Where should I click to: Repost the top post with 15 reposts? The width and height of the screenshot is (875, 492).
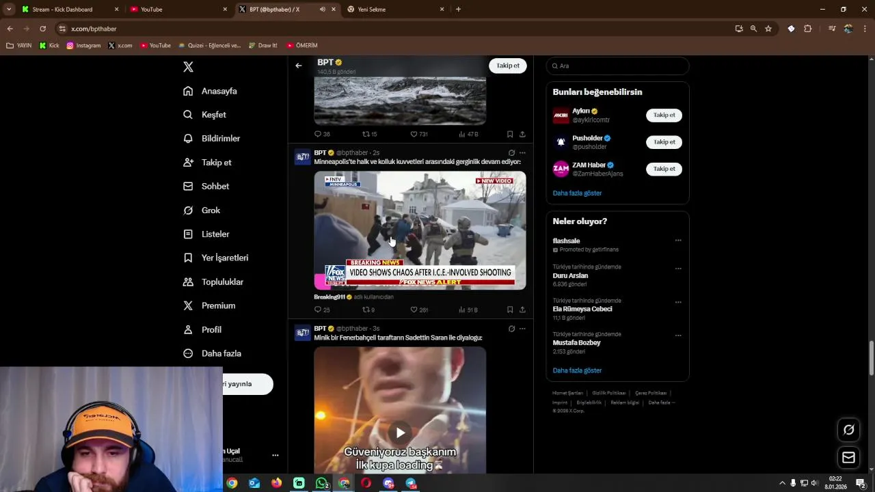[x=369, y=135]
